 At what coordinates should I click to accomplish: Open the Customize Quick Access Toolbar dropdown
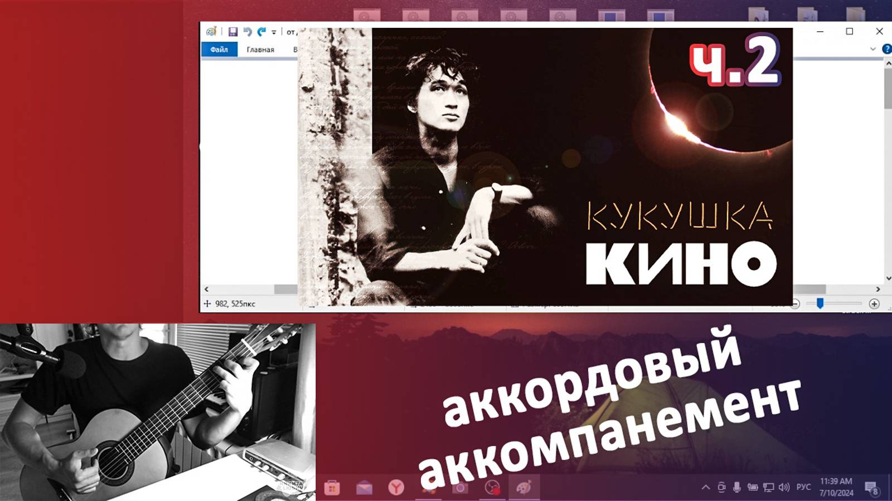(x=274, y=32)
